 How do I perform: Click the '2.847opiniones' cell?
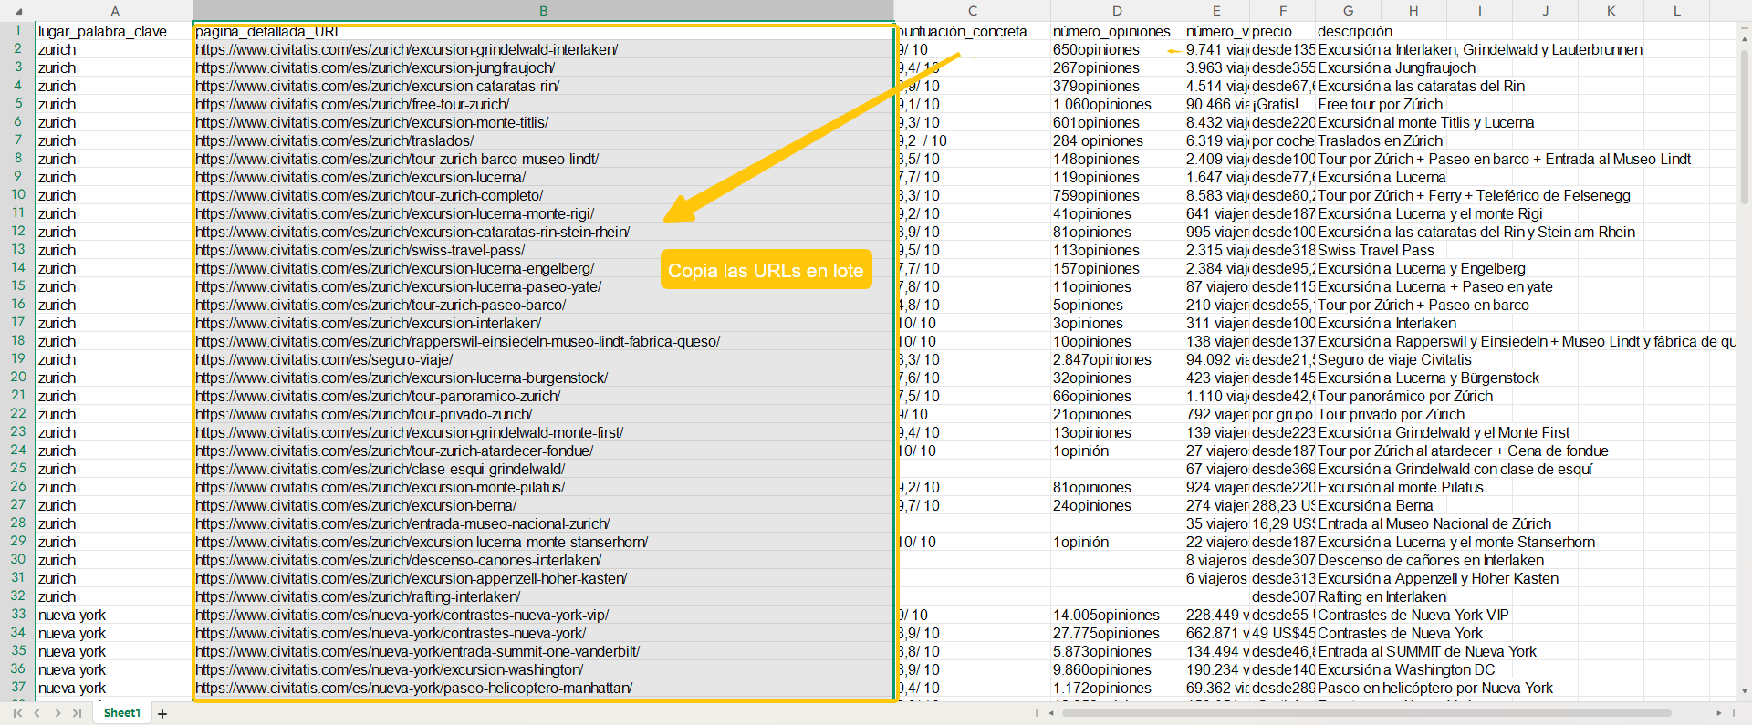(1117, 359)
